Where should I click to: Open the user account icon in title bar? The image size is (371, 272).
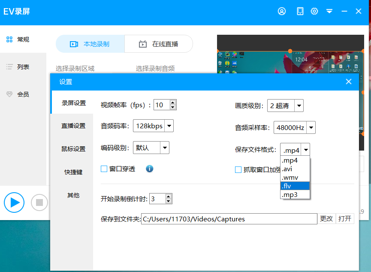282,11
